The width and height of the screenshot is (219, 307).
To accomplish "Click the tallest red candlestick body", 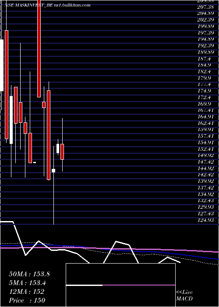I will (x=7, y=85).
